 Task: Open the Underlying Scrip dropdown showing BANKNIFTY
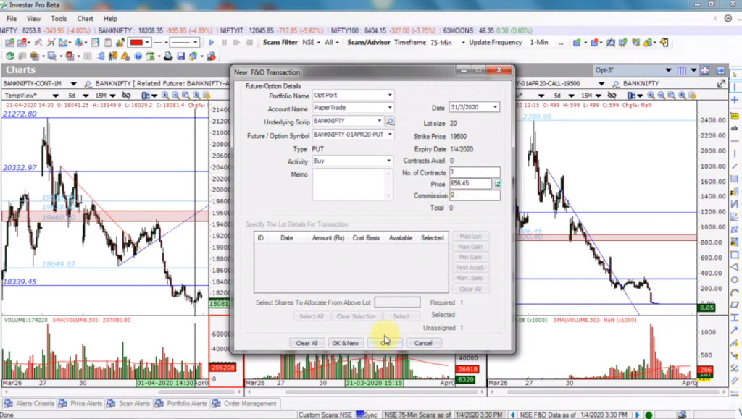click(x=379, y=121)
